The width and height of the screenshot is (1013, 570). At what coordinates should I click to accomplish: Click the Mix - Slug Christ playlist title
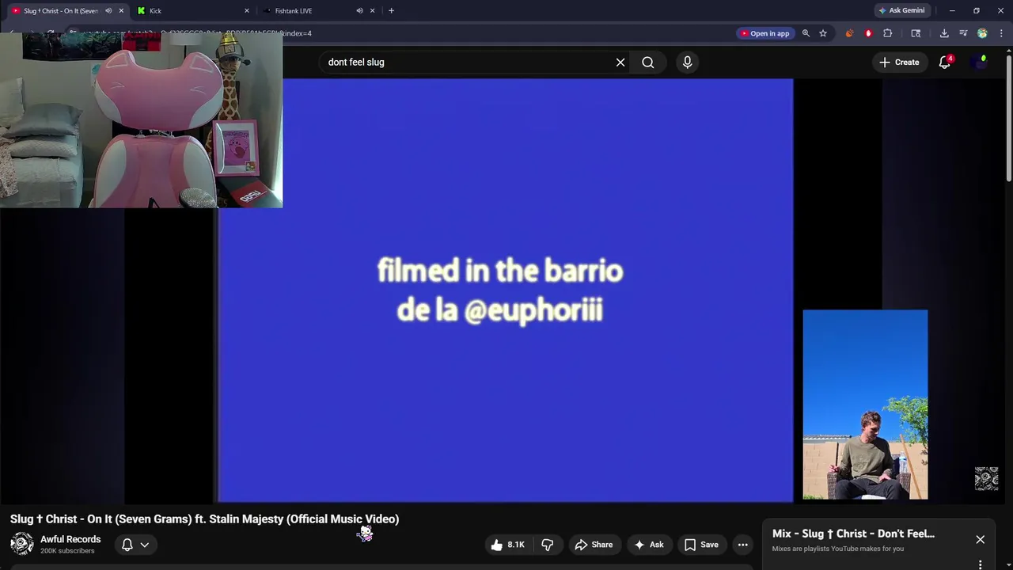(x=853, y=534)
